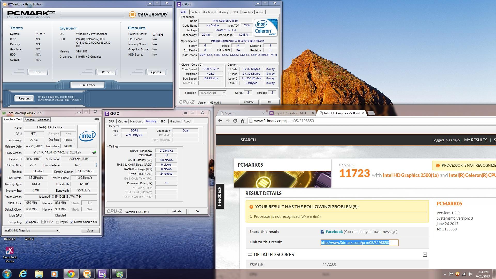This screenshot has height=279, width=496.
Task: Switch to Chrome in the taskbar
Action: (x=71, y=274)
